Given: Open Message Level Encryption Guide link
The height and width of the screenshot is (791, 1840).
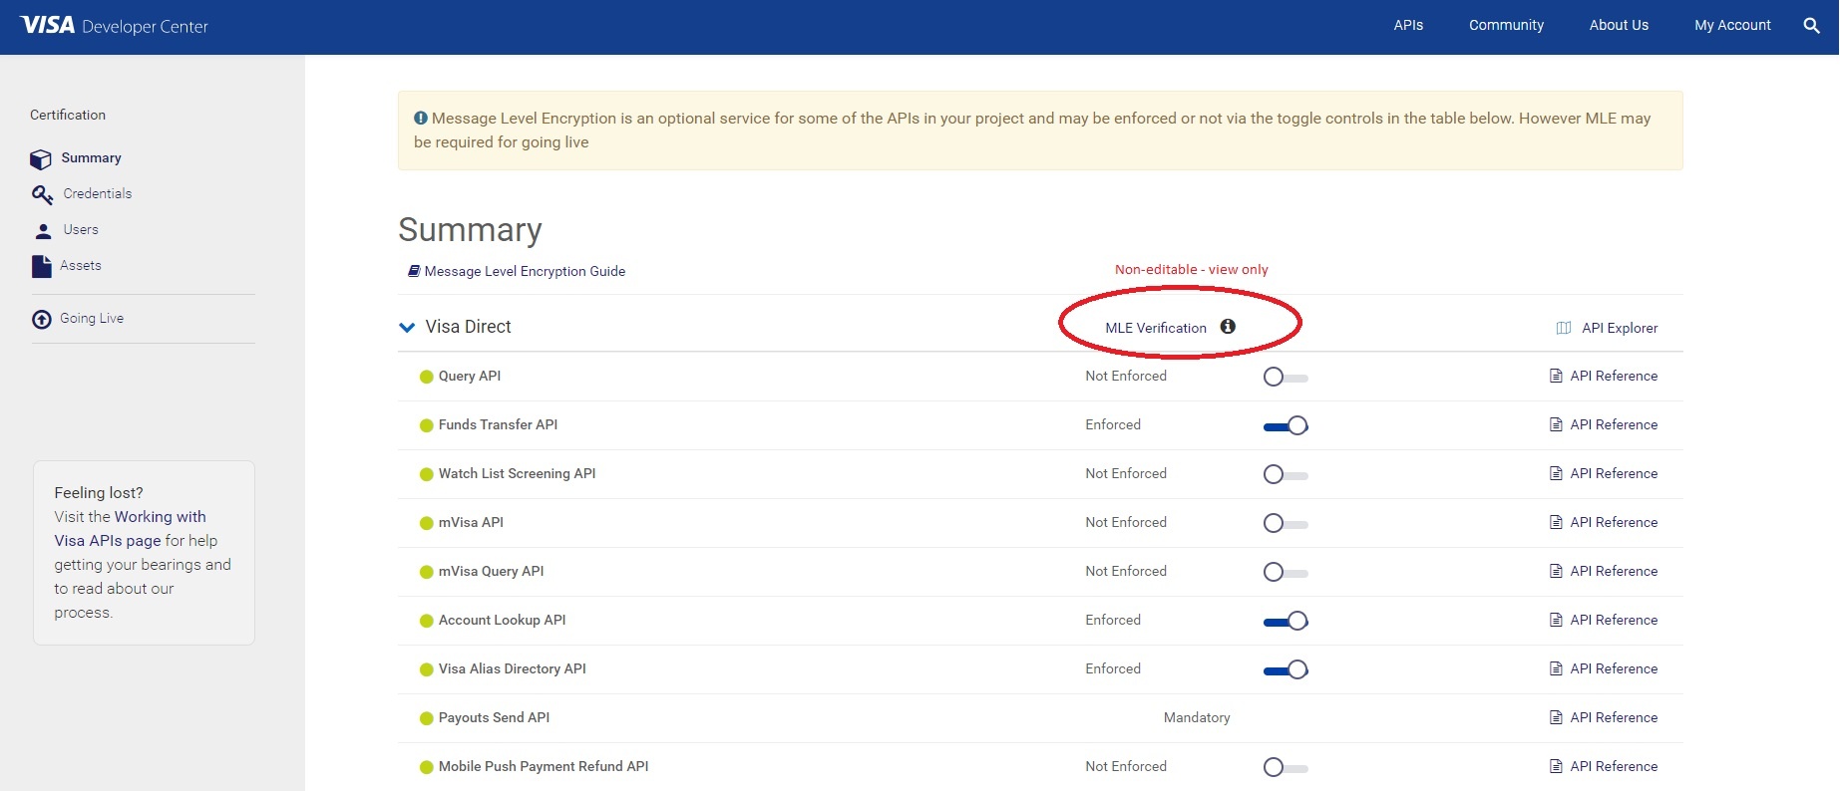Looking at the screenshot, I should 524,272.
